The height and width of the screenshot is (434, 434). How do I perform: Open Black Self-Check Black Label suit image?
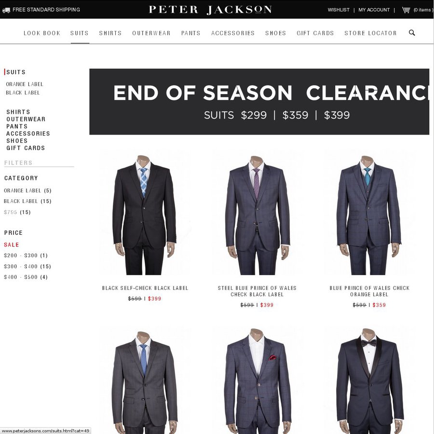click(x=144, y=215)
